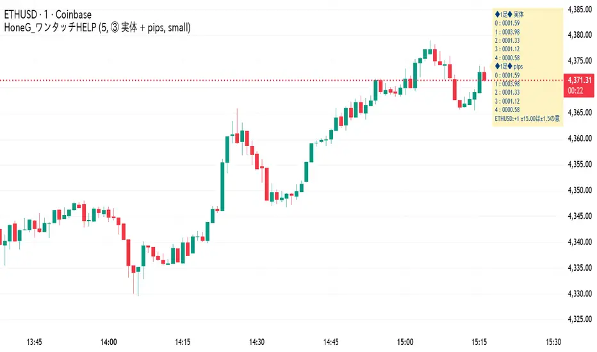Click the red 4,371.31 current price label

click(x=580, y=80)
